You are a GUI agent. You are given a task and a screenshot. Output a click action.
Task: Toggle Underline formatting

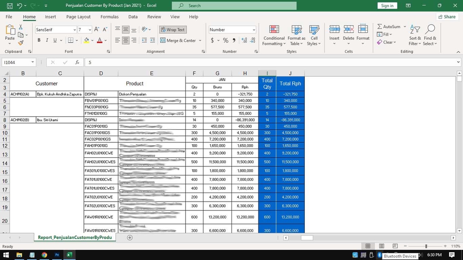point(55,40)
